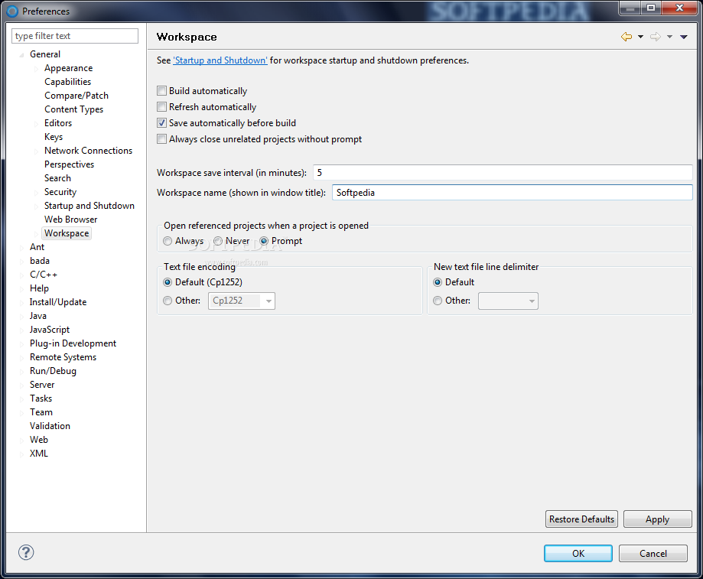Select the Prompt radio button
This screenshot has width=703, height=579.
264,241
